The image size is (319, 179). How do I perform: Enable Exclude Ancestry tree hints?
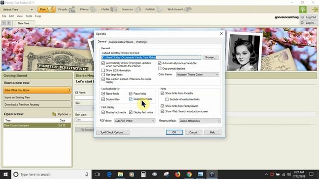167,99
